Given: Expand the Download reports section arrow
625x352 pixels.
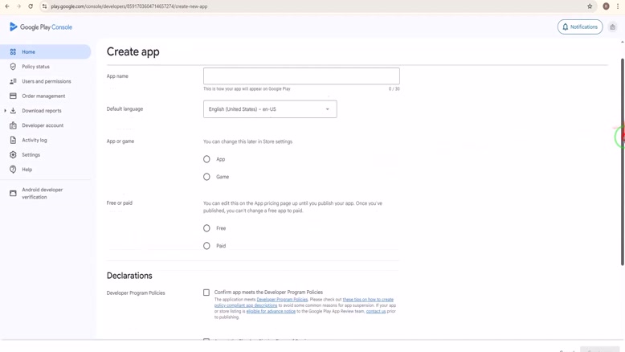Looking at the screenshot, I should 5,111.
